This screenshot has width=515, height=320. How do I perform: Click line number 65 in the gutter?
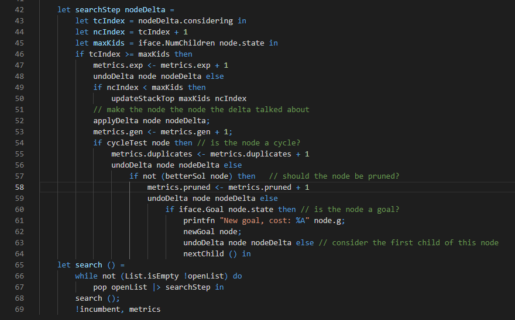coord(19,265)
